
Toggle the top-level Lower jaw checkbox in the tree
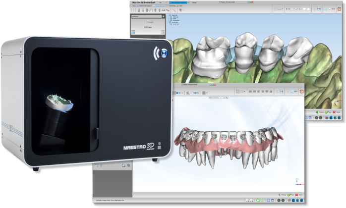click(170, 22)
